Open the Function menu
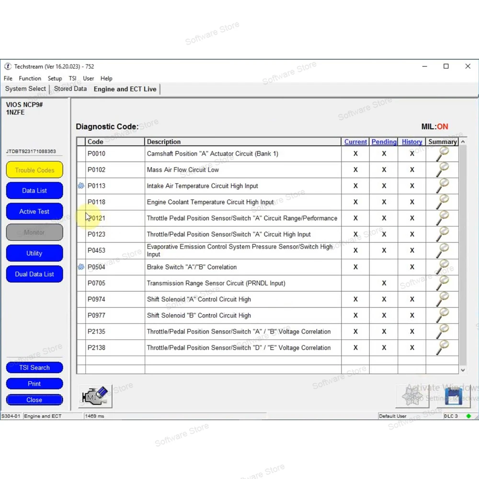 point(30,79)
